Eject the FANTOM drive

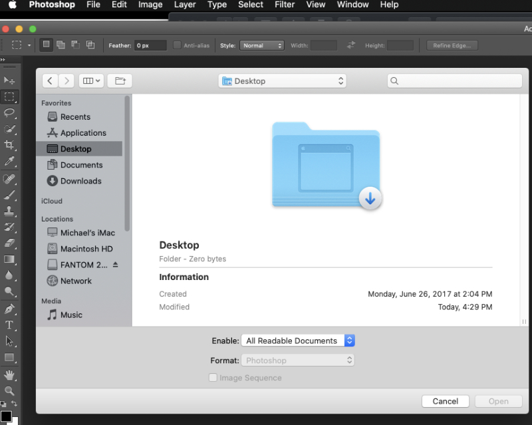coord(115,265)
